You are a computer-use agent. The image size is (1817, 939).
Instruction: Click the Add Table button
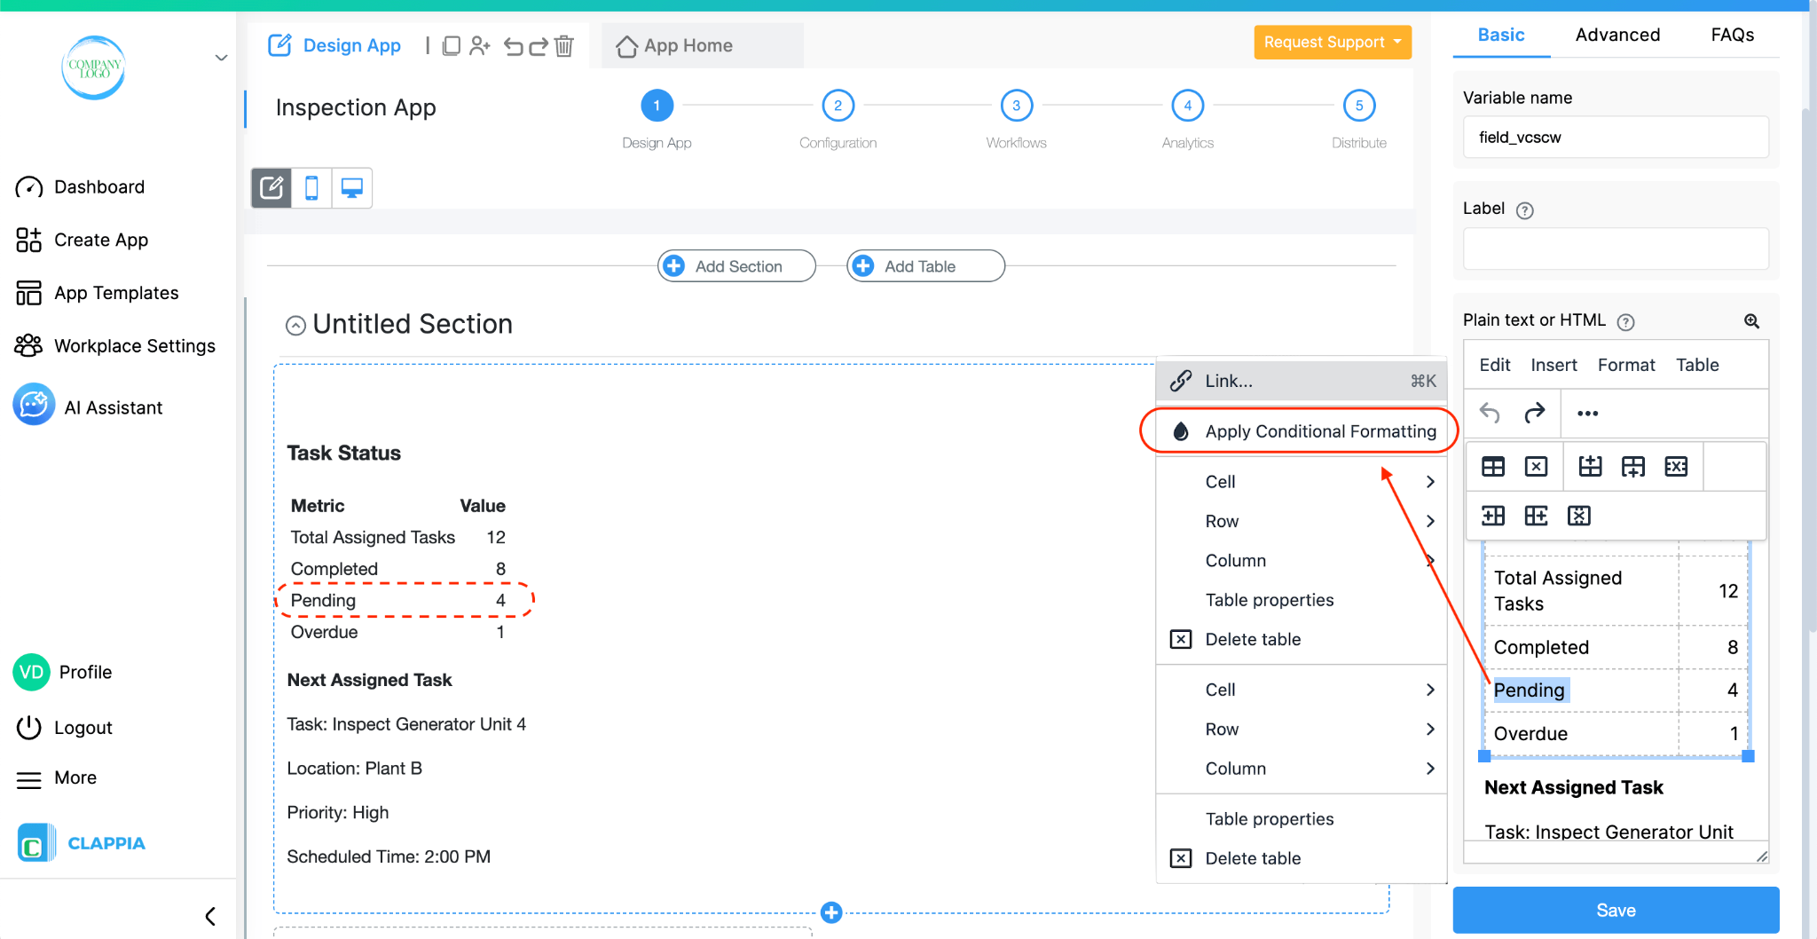[x=925, y=266]
